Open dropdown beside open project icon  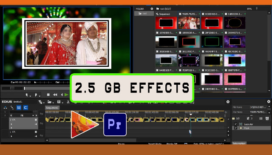coord(53,103)
